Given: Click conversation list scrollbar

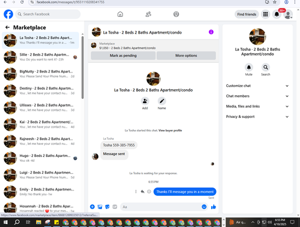Looking at the screenshot, I should pyautogui.click(x=83, y=68).
